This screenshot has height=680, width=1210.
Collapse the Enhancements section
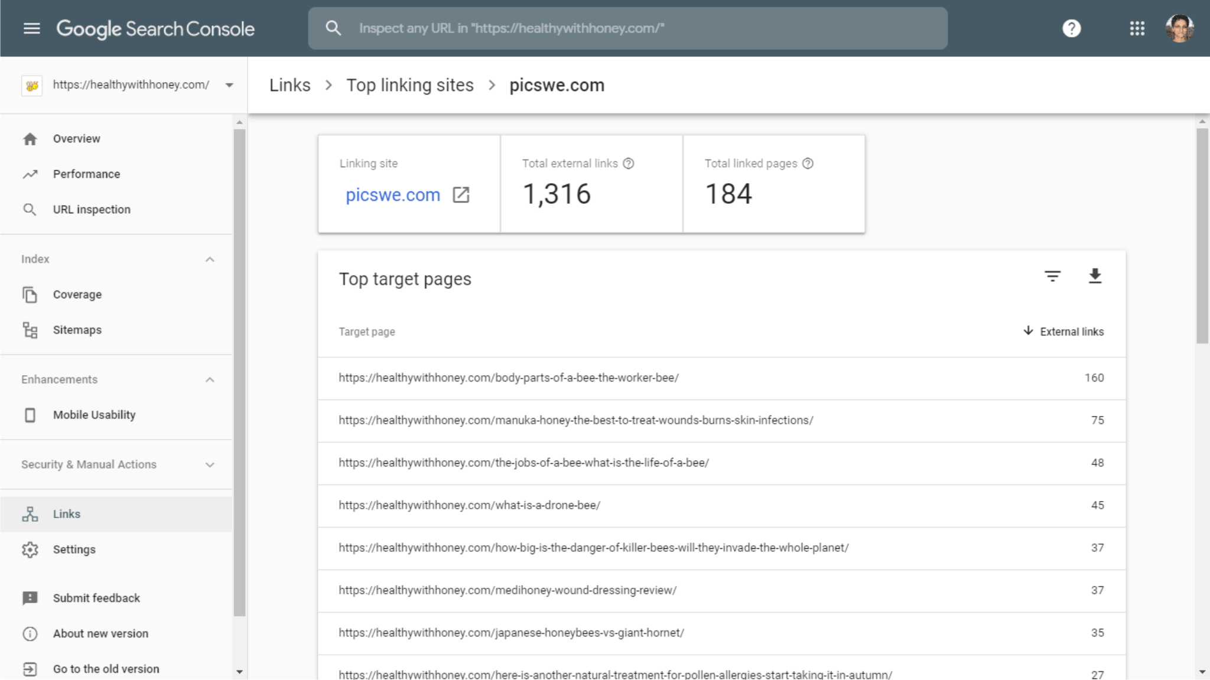click(210, 380)
